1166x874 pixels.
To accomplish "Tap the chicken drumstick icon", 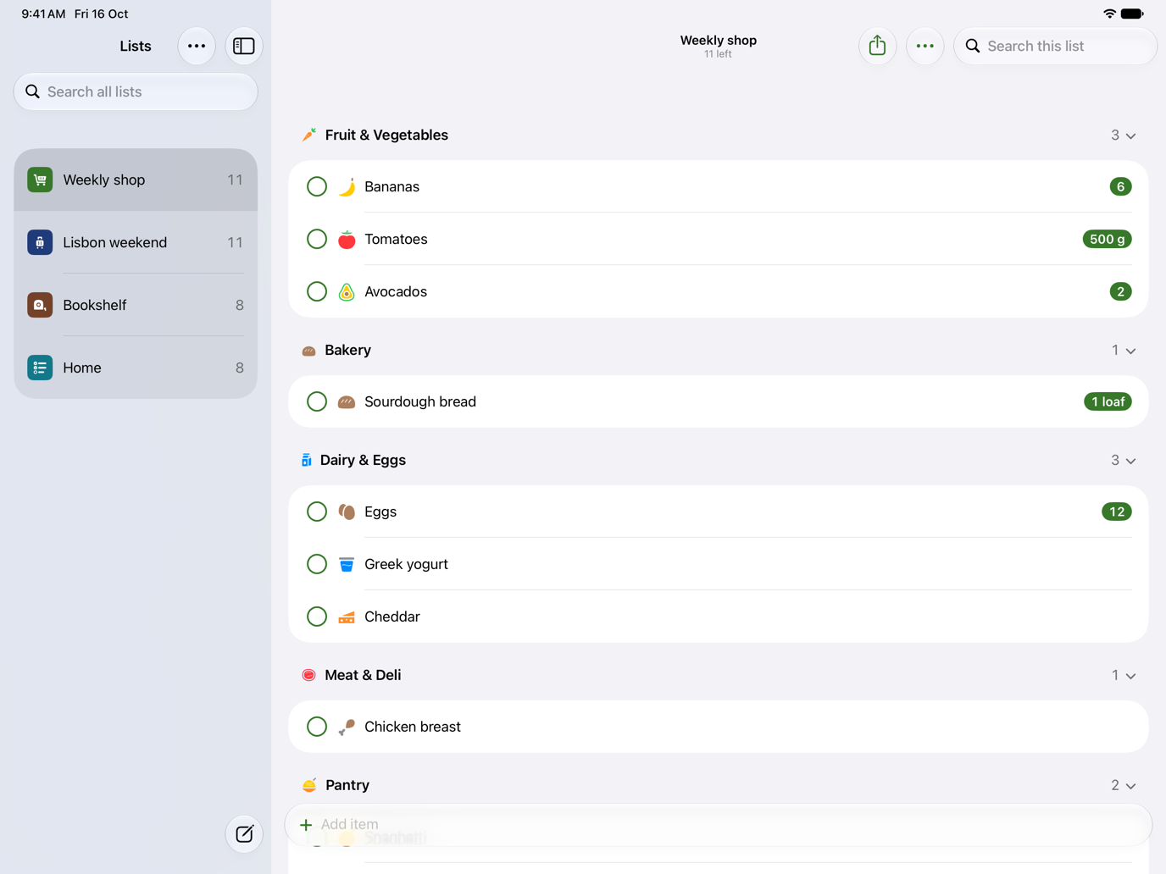I will tap(347, 727).
